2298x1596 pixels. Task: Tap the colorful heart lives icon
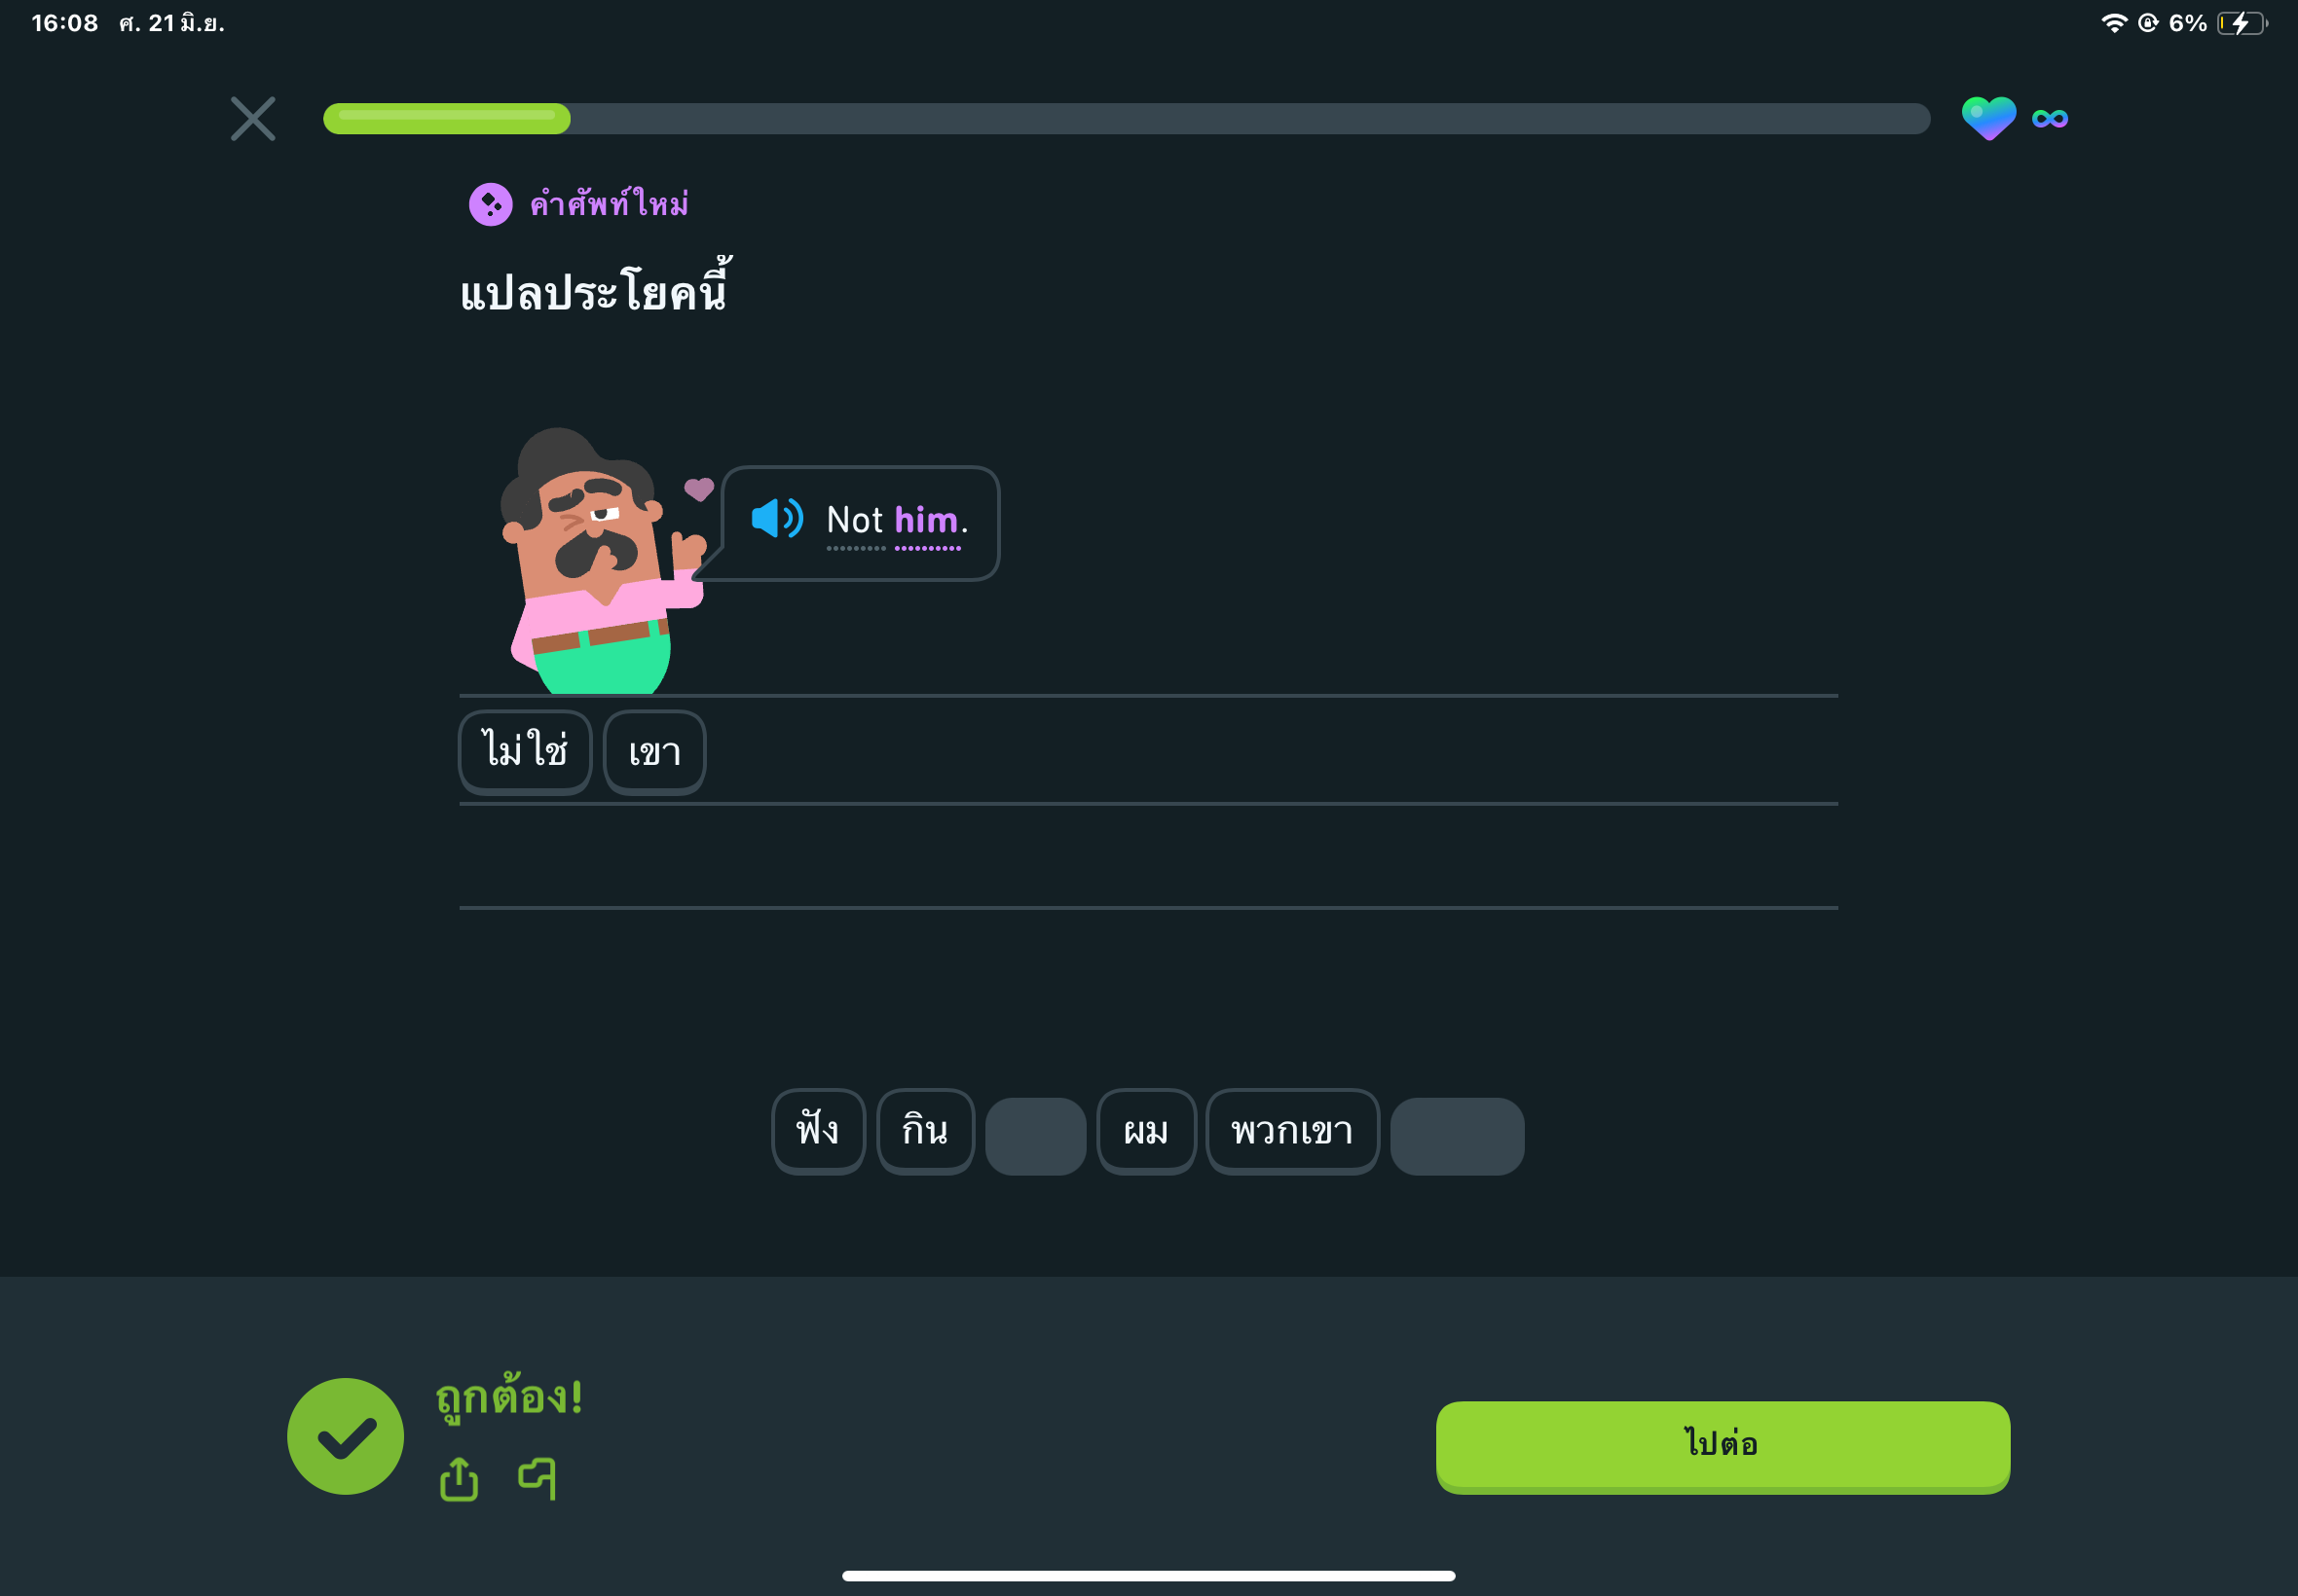1987,118
